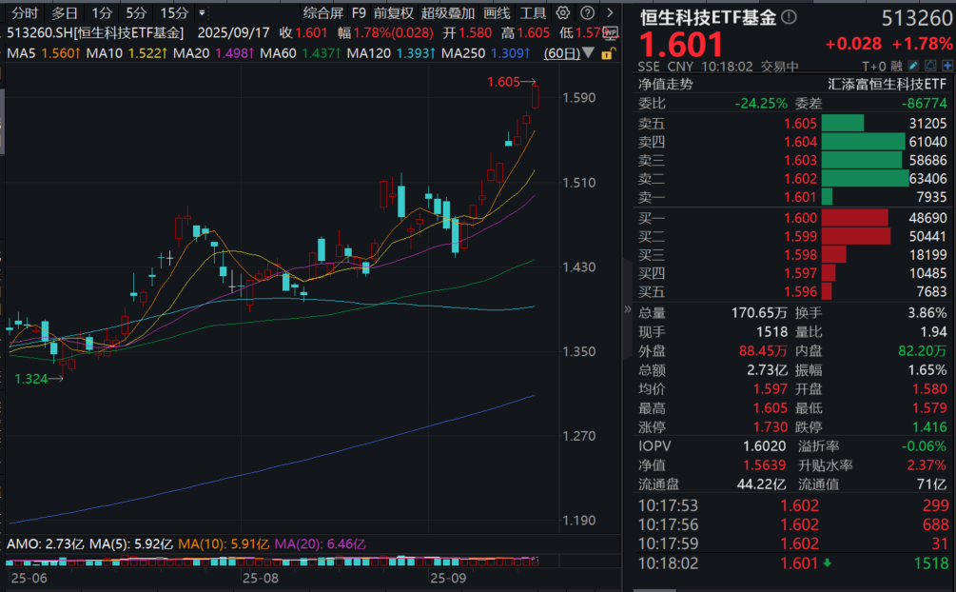The height and width of the screenshot is (592, 956).
Task: Switch to the 分时 tab
Action: click(25, 13)
